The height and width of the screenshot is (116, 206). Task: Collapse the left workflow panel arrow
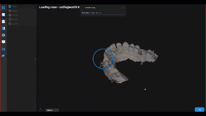[x=35, y=59]
